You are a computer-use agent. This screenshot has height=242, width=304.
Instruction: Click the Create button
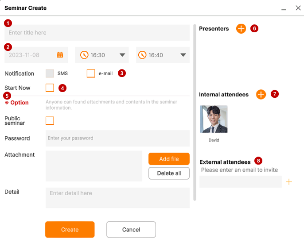coord(70,230)
